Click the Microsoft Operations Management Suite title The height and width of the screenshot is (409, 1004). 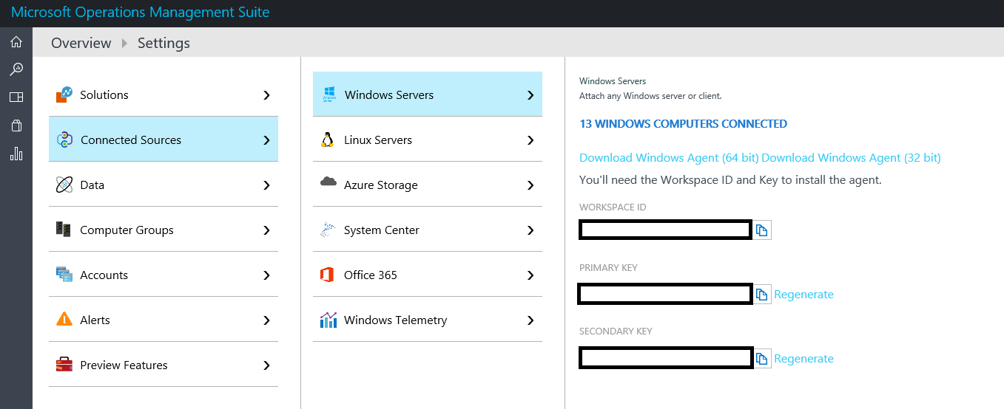(x=140, y=13)
